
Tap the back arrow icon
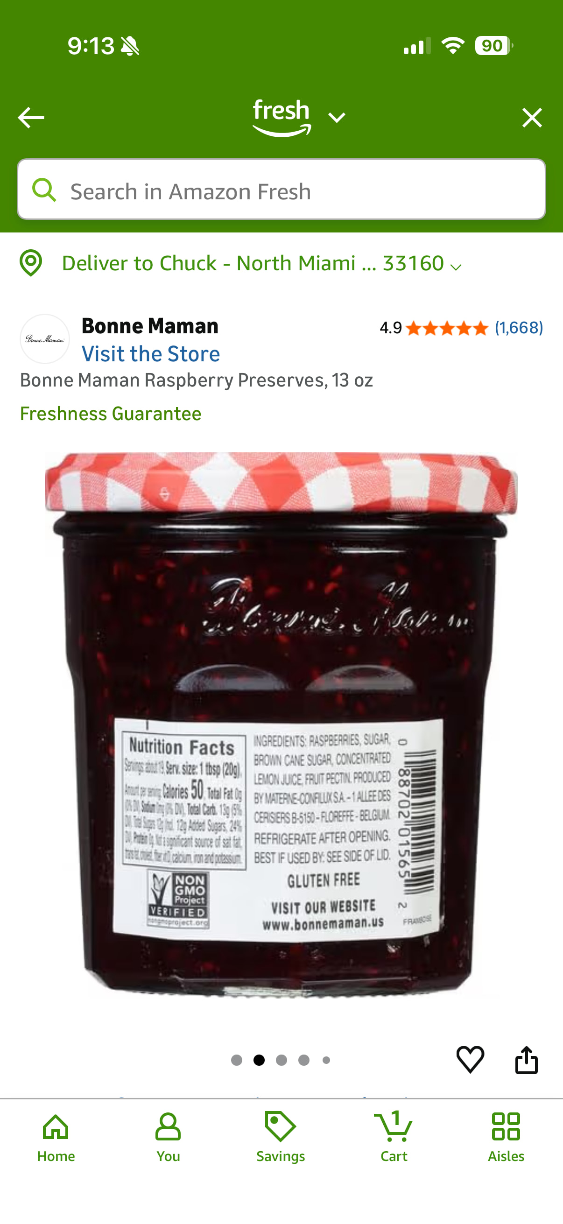31,117
